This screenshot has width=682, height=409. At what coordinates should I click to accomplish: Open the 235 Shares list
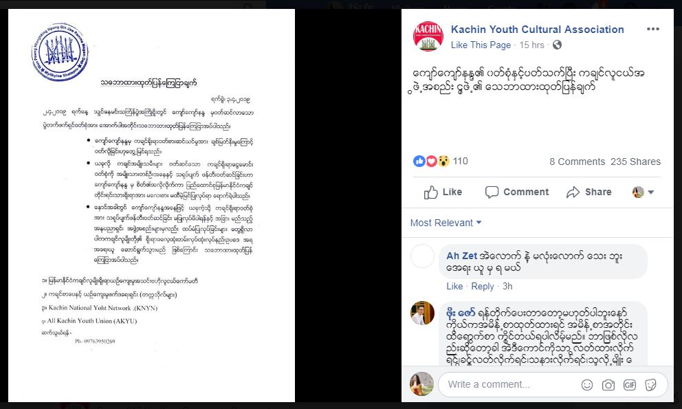pos(635,162)
